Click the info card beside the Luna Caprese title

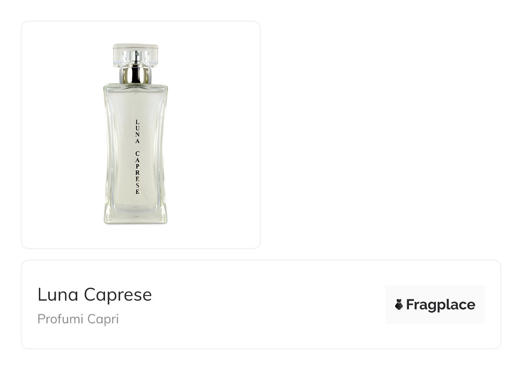click(261, 304)
